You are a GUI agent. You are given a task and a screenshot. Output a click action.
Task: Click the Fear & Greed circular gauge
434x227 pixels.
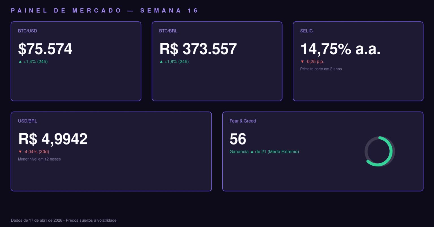click(379, 152)
